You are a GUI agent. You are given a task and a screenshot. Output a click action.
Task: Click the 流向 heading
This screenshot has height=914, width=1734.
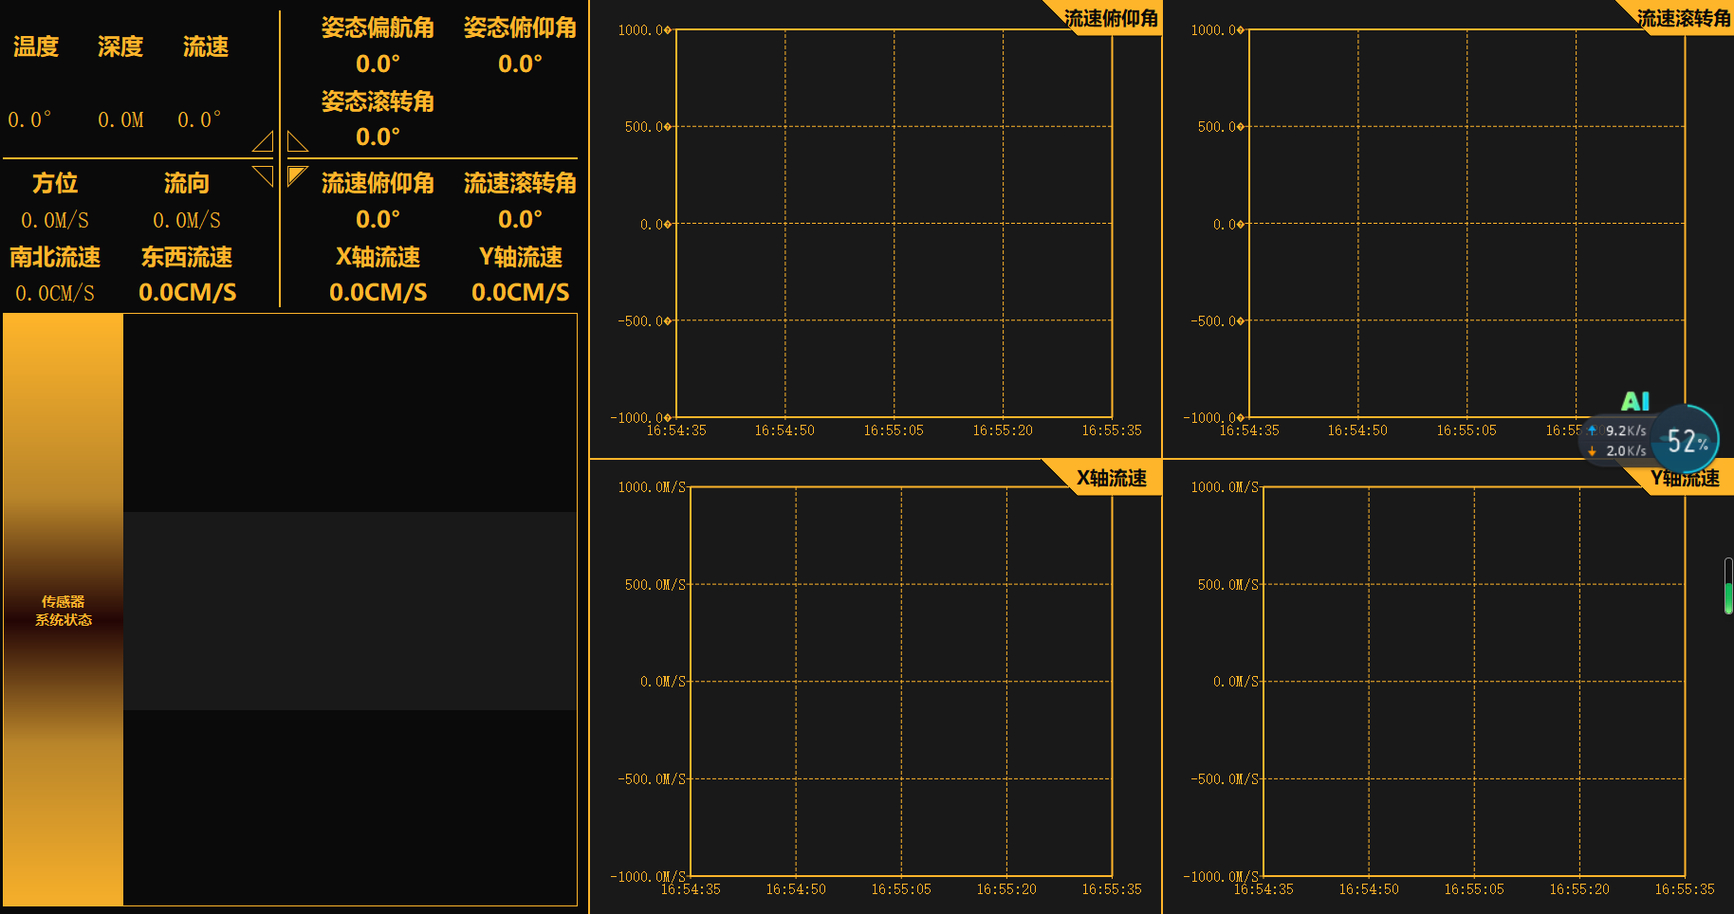(x=187, y=183)
